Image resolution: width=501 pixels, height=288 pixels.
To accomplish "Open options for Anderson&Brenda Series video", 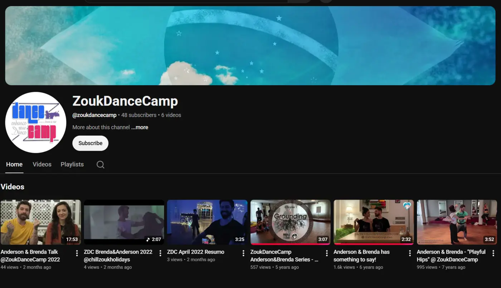I will (327, 253).
